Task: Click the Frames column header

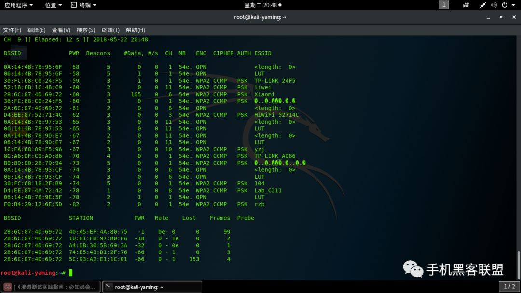Action: click(x=220, y=218)
